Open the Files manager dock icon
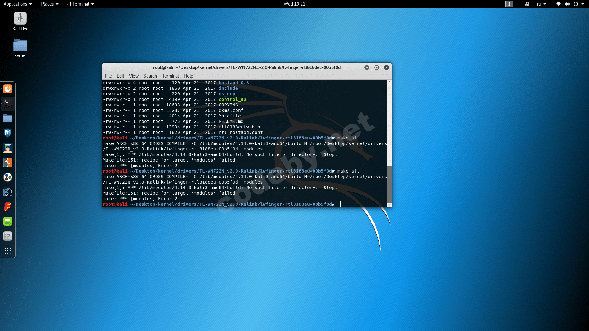The image size is (589, 331). tap(8, 118)
